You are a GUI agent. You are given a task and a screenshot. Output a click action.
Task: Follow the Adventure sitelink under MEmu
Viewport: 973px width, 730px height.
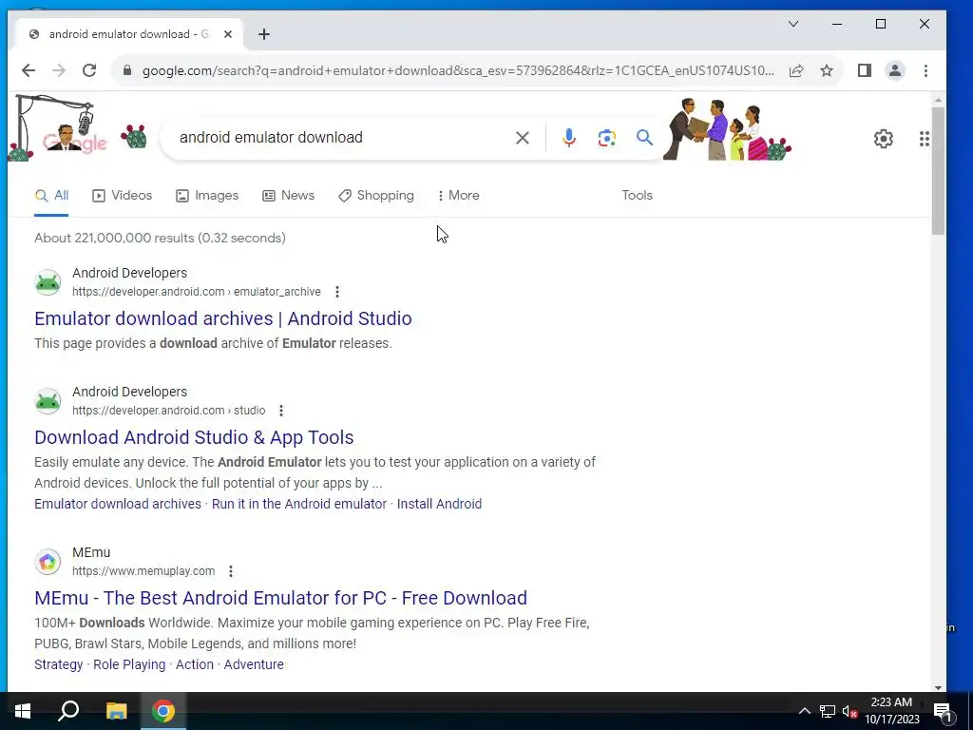coord(254,664)
